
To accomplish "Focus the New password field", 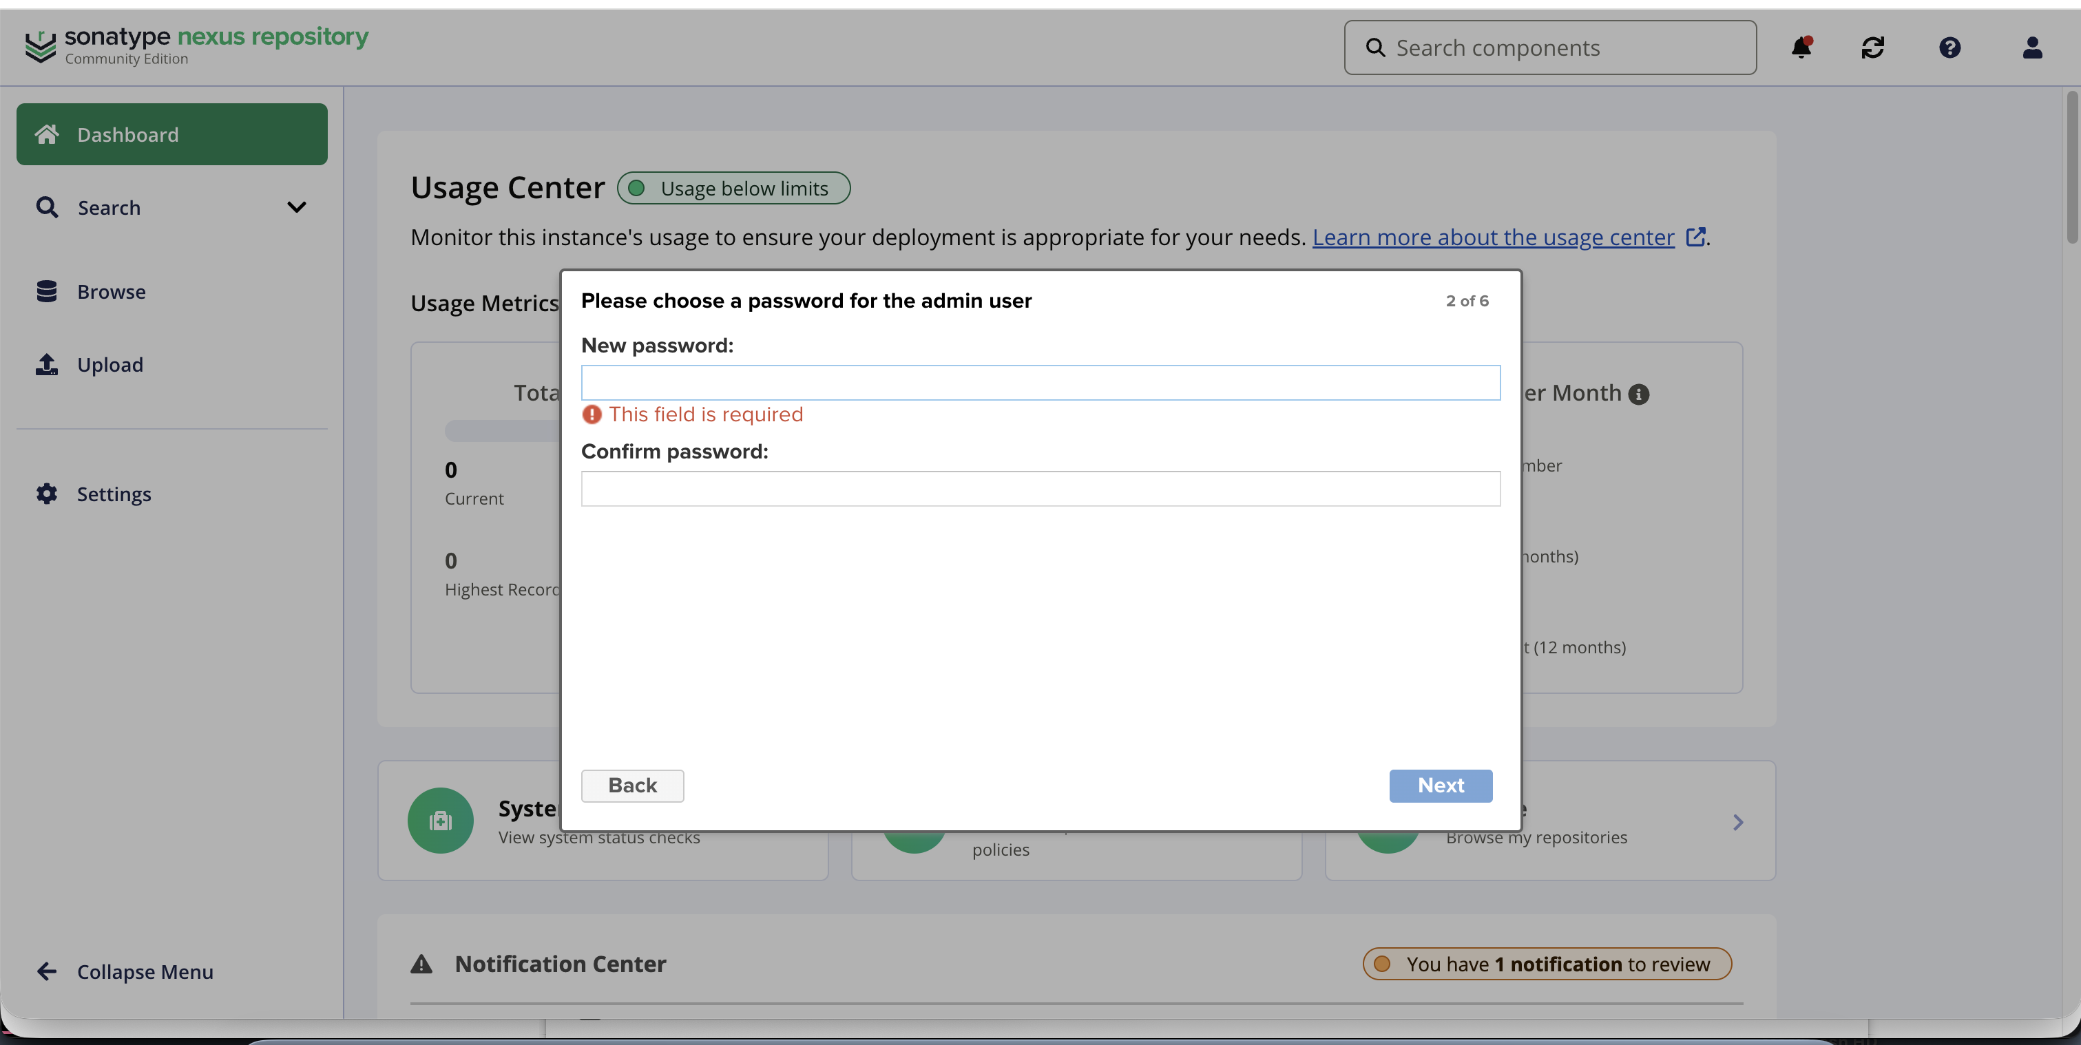I will (1040, 383).
